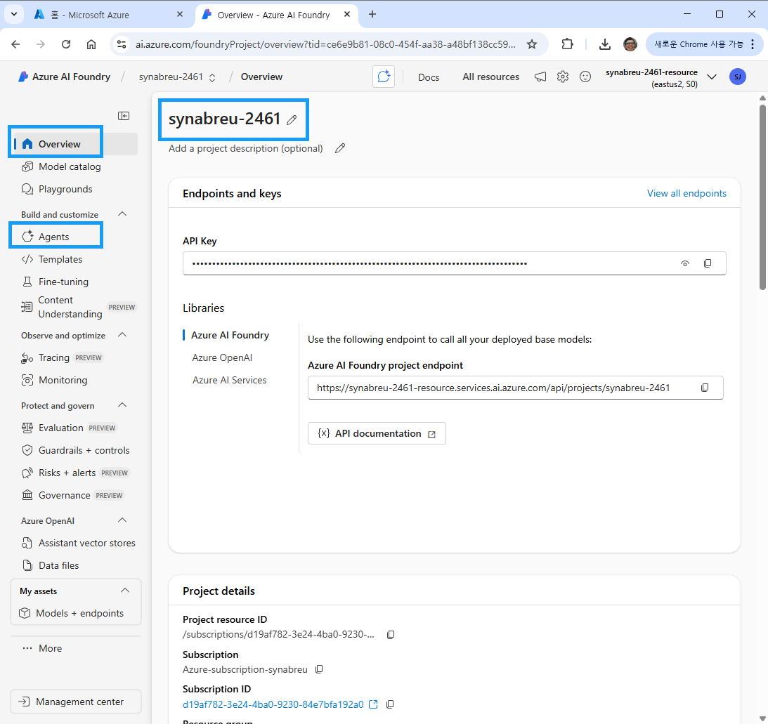This screenshot has height=724, width=768.
Task: Expand the synabreu-2461-resource dropdown chevron
Action: 712,77
